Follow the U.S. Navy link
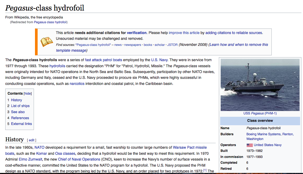The width and height of the screenshot is (303, 174). click(x=159, y=60)
